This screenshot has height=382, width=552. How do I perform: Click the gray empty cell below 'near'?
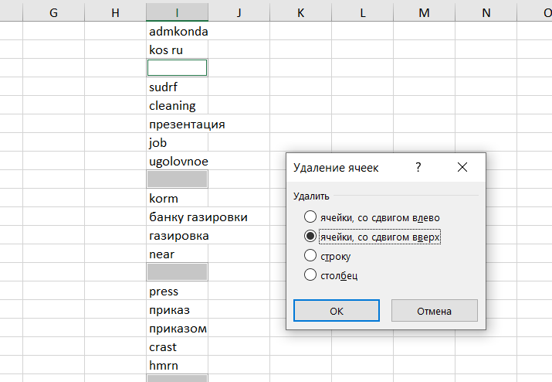coord(177,271)
